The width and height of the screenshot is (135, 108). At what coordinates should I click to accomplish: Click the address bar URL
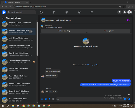click(31, 7)
